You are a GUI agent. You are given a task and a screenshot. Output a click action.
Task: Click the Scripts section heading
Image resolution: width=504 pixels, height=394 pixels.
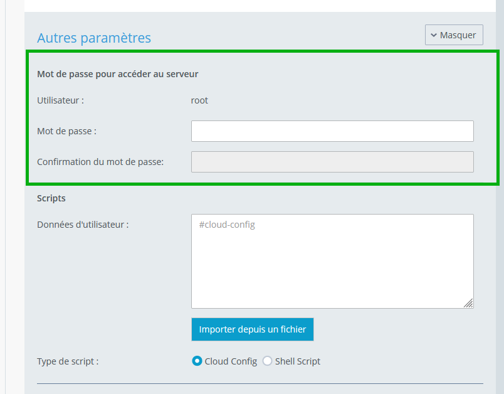tap(51, 198)
